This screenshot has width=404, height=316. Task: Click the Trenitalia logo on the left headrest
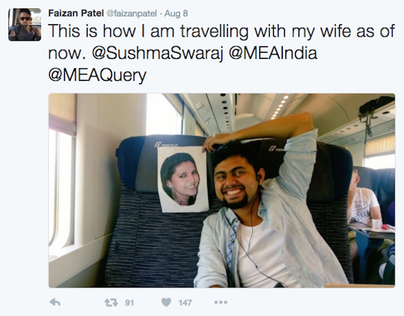[166, 145]
